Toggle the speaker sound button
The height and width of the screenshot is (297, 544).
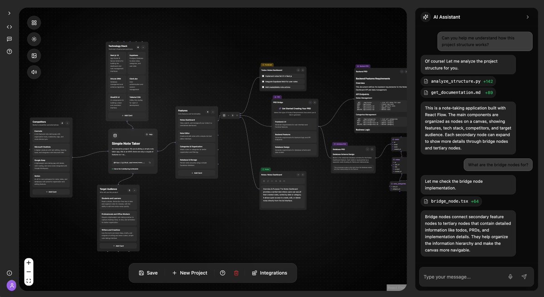(34, 72)
